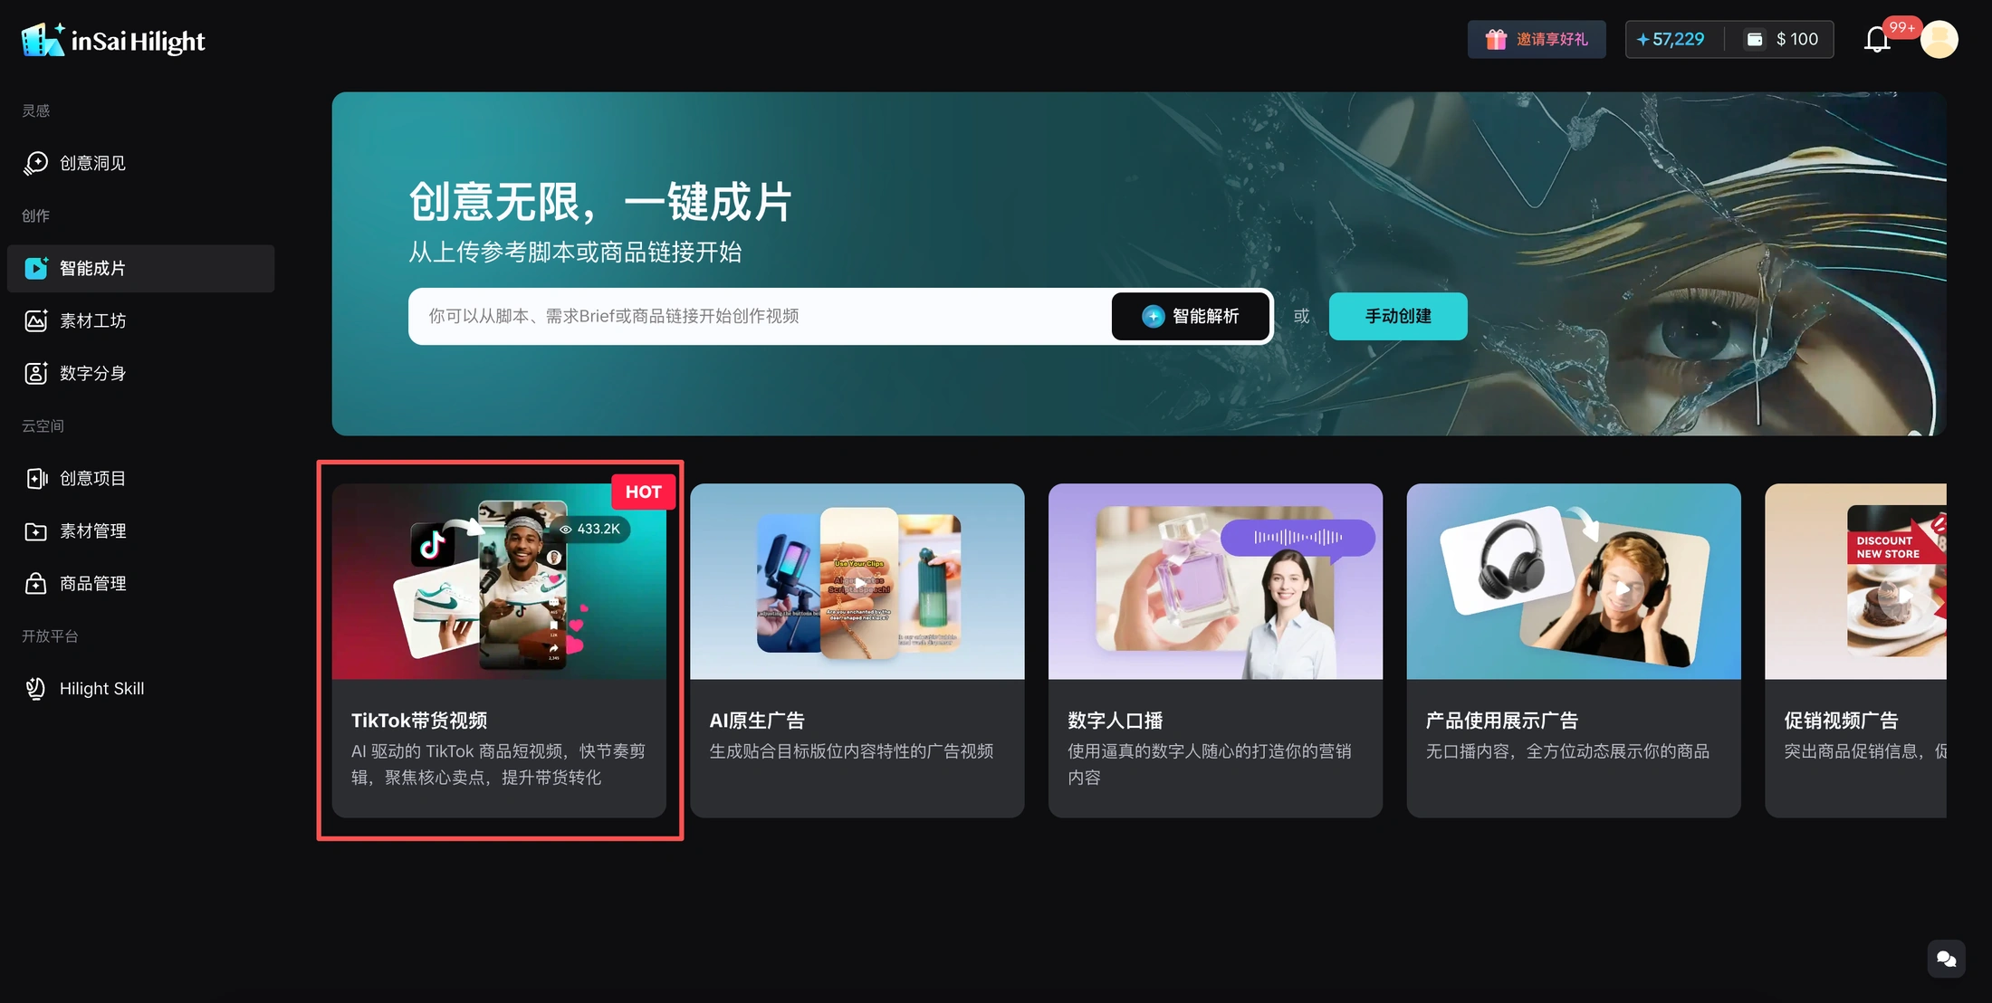The image size is (1992, 1003).
Task: Click the 素材管理 folder icon
Action: (x=36, y=530)
